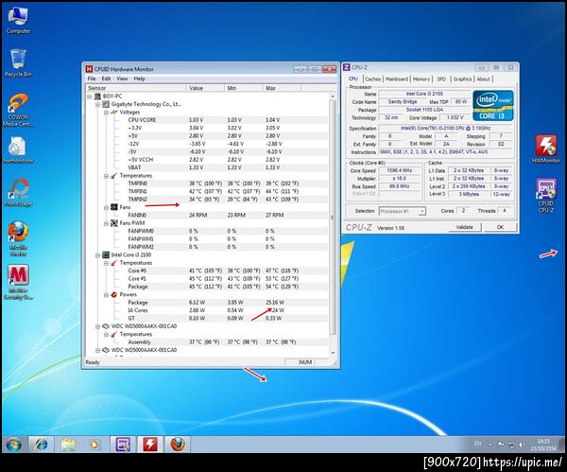Collapse the Voltages group
The height and width of the screenshot is (472, 567).
pyautogui.click(x=106, y=113)
